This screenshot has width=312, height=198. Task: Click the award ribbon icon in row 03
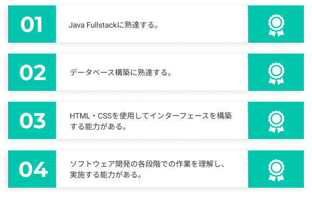[276, 122]
